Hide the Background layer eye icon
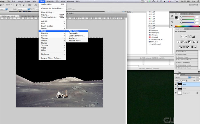 point(175,93)
